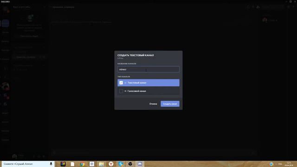Click the taskbar clock and date
Screen dimensions: 297x167
point(289,164)
